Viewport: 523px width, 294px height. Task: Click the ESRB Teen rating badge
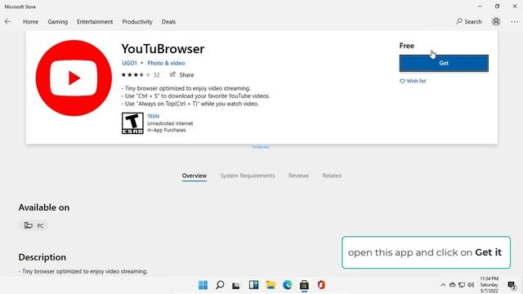coord(132,123)
